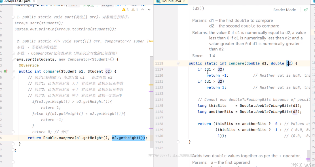Click 'if(o1.getHeight() > o2.getHeight()){' commented line
Image resolution: width=315 pixels, height=167 pixels.
tap(72, 102)
